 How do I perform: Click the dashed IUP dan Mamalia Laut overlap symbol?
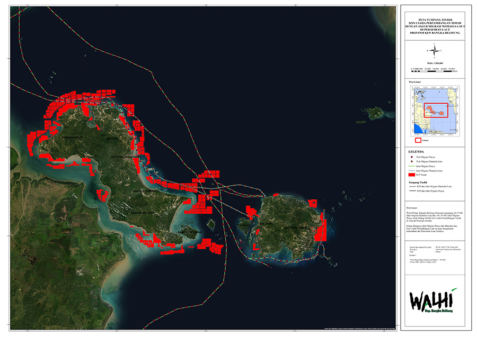(412, 187)
